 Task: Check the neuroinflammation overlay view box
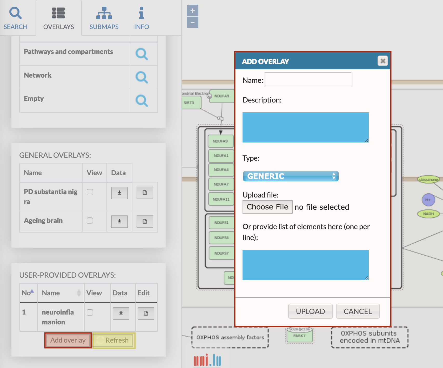coord(90,312)
